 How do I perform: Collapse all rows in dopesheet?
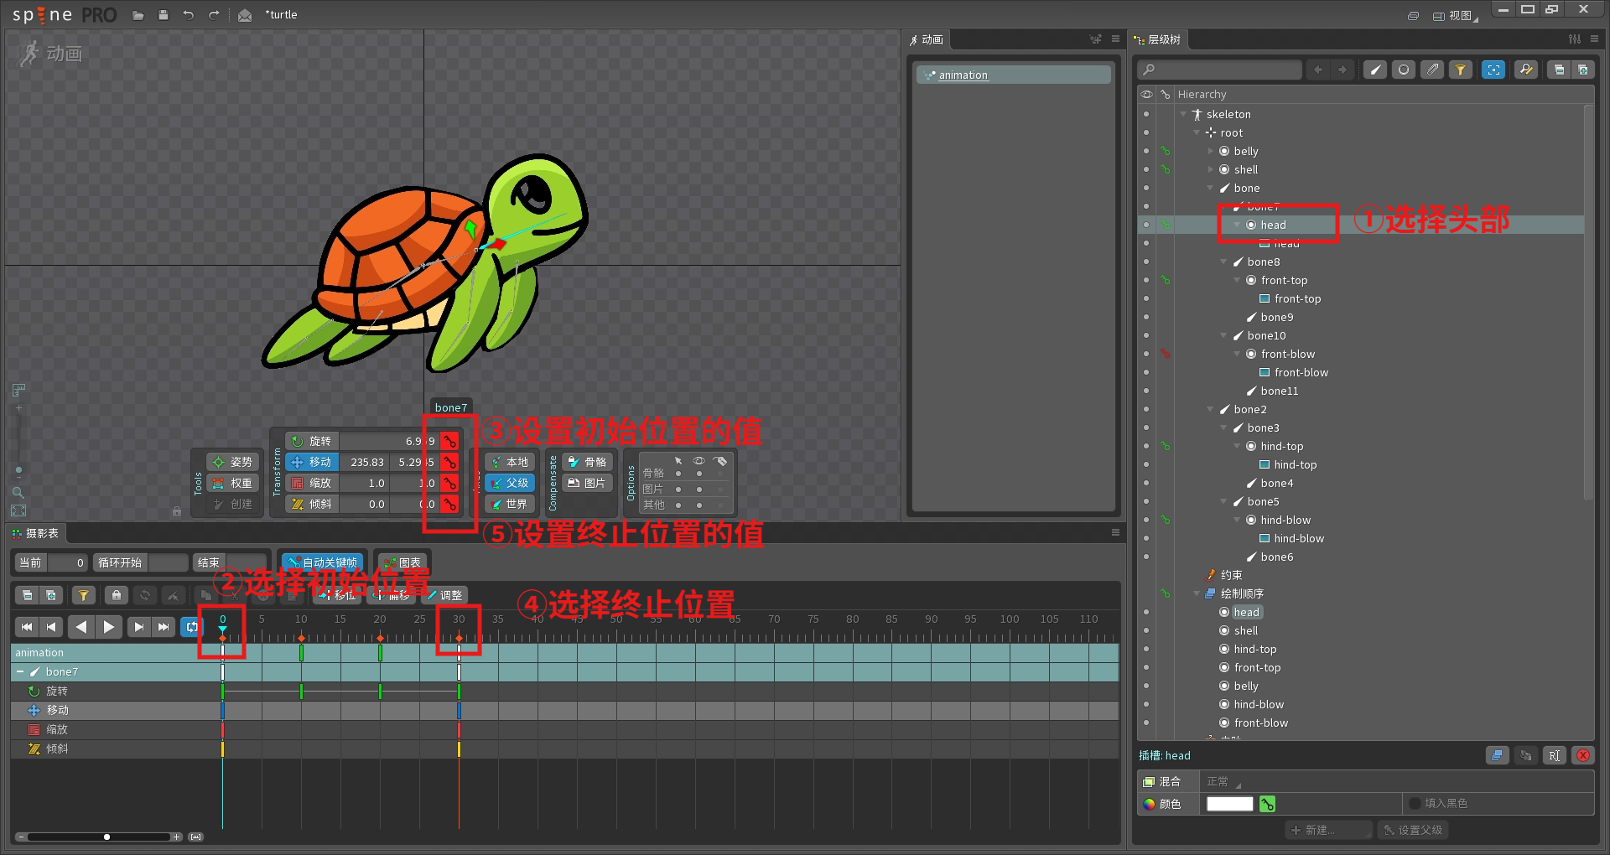tap(28, 595)
